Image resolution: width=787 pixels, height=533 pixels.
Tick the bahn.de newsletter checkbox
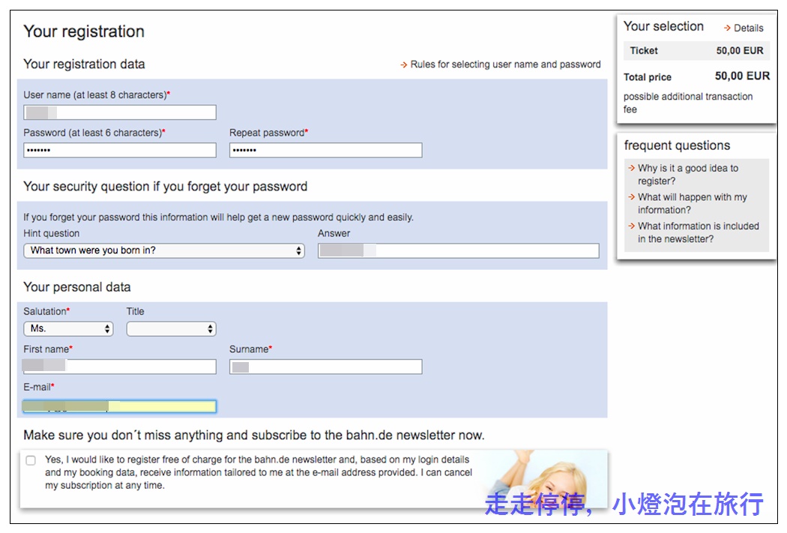(x=31, y=460)
